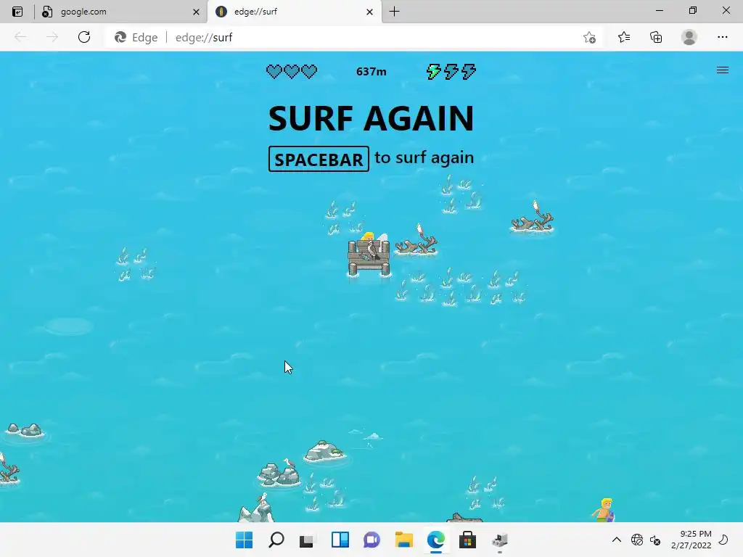Image resolution: width=743 pixels, height=557 pixels.
Task: Open Microsoft Store from the taskbar
Action: click(x=467, y=540)
